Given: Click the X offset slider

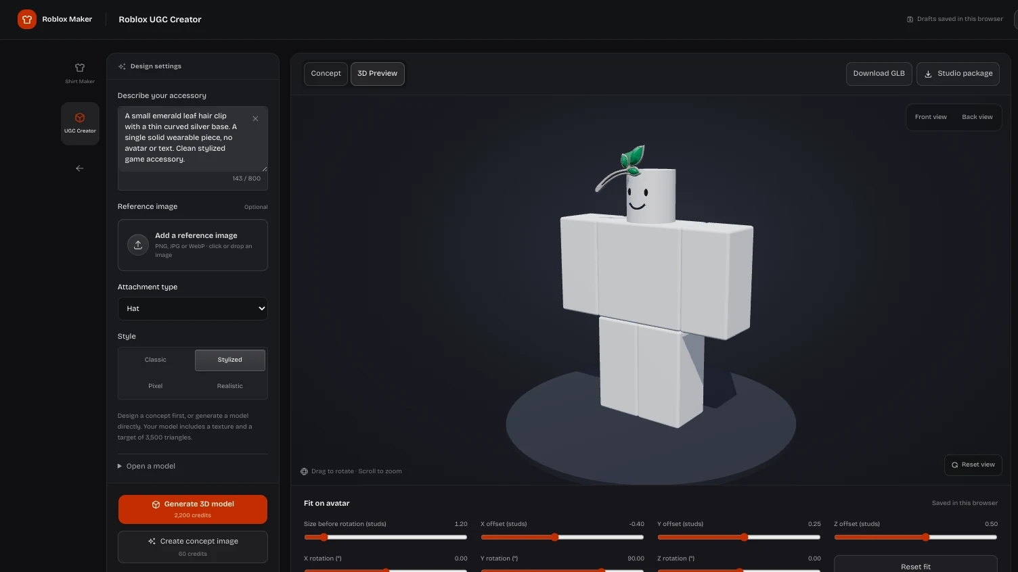Looking at the screenshot, I should coord(562,538).
